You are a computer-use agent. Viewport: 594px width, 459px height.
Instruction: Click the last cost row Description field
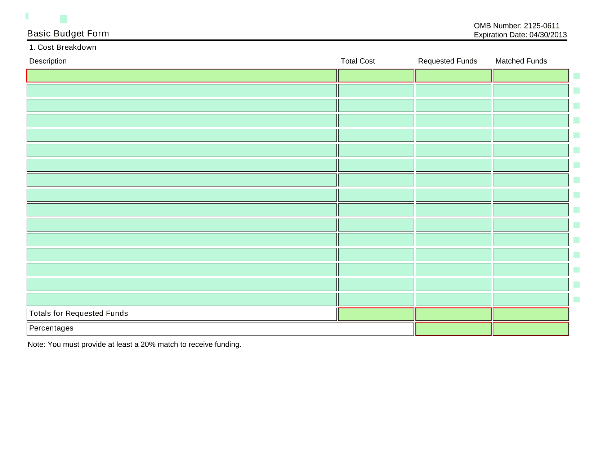coord(182,300)
